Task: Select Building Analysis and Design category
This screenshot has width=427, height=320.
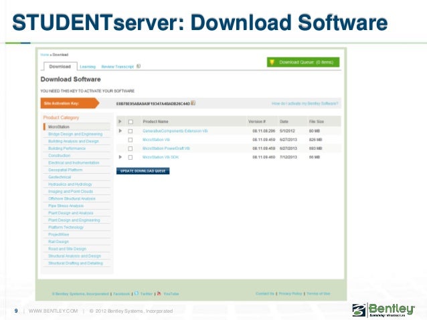Action: [74, 141]
